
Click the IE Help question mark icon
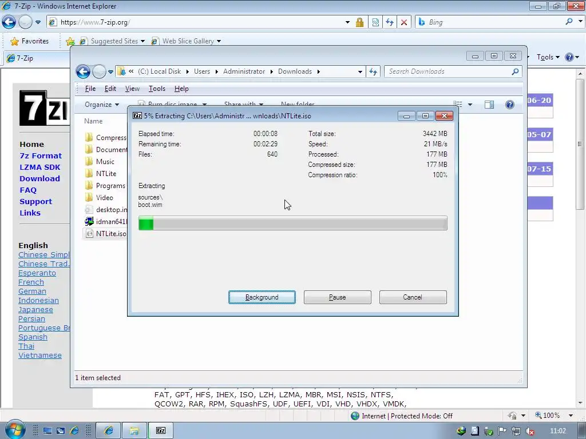click(x=569, y=57)
